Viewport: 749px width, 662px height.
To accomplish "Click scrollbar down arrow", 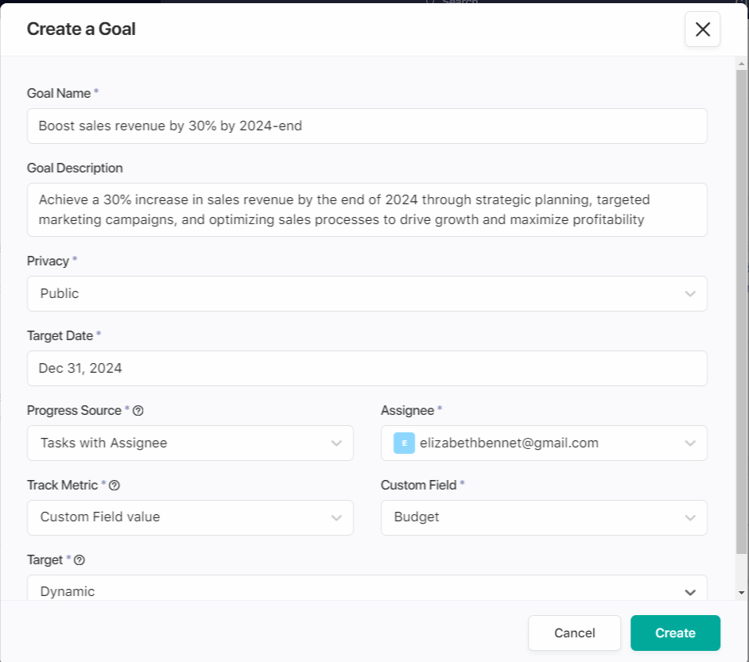I will coord(741,593).
